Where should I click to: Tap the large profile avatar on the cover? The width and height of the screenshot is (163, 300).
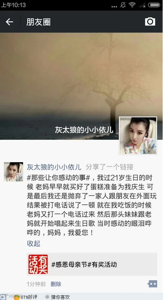coord(138,136)
